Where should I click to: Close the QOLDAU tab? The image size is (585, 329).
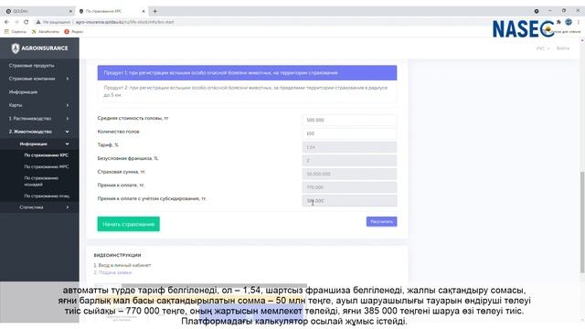click(70, 11)
